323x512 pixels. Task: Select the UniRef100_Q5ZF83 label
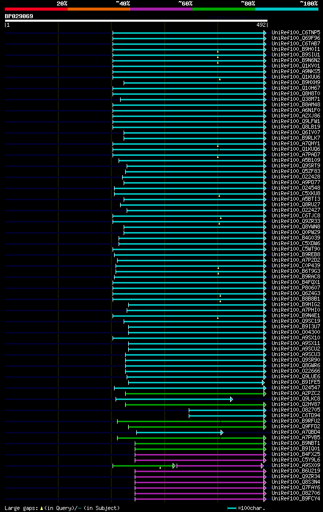pos(296,172)
